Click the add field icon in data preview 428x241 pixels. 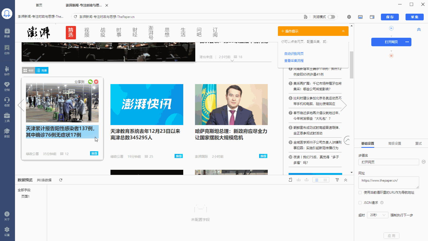pos(291,180)
